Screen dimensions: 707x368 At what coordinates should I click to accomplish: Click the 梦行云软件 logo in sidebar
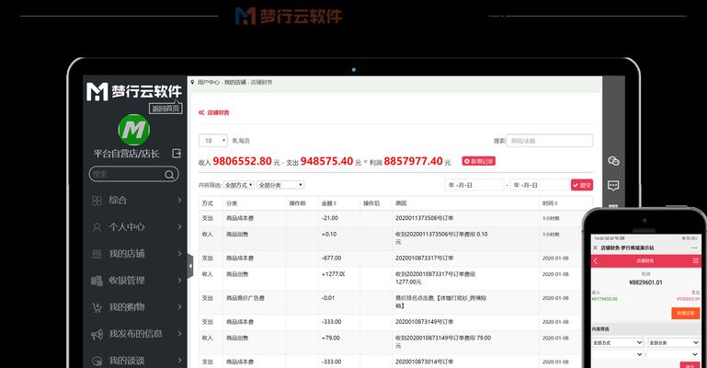tap(134, 92)
